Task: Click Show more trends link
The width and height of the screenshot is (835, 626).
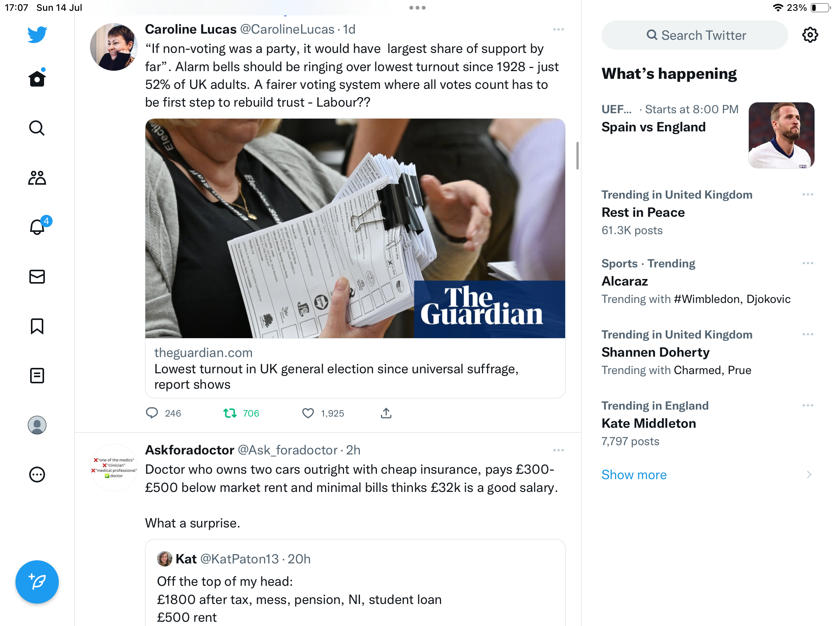Action: (x=634, y=475)
